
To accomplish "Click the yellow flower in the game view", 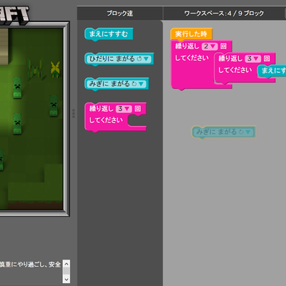I will coord(55,69).
